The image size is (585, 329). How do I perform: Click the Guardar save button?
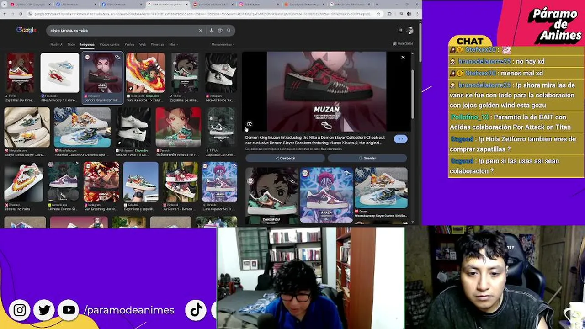pyautogui.click(x=367, y=158)
